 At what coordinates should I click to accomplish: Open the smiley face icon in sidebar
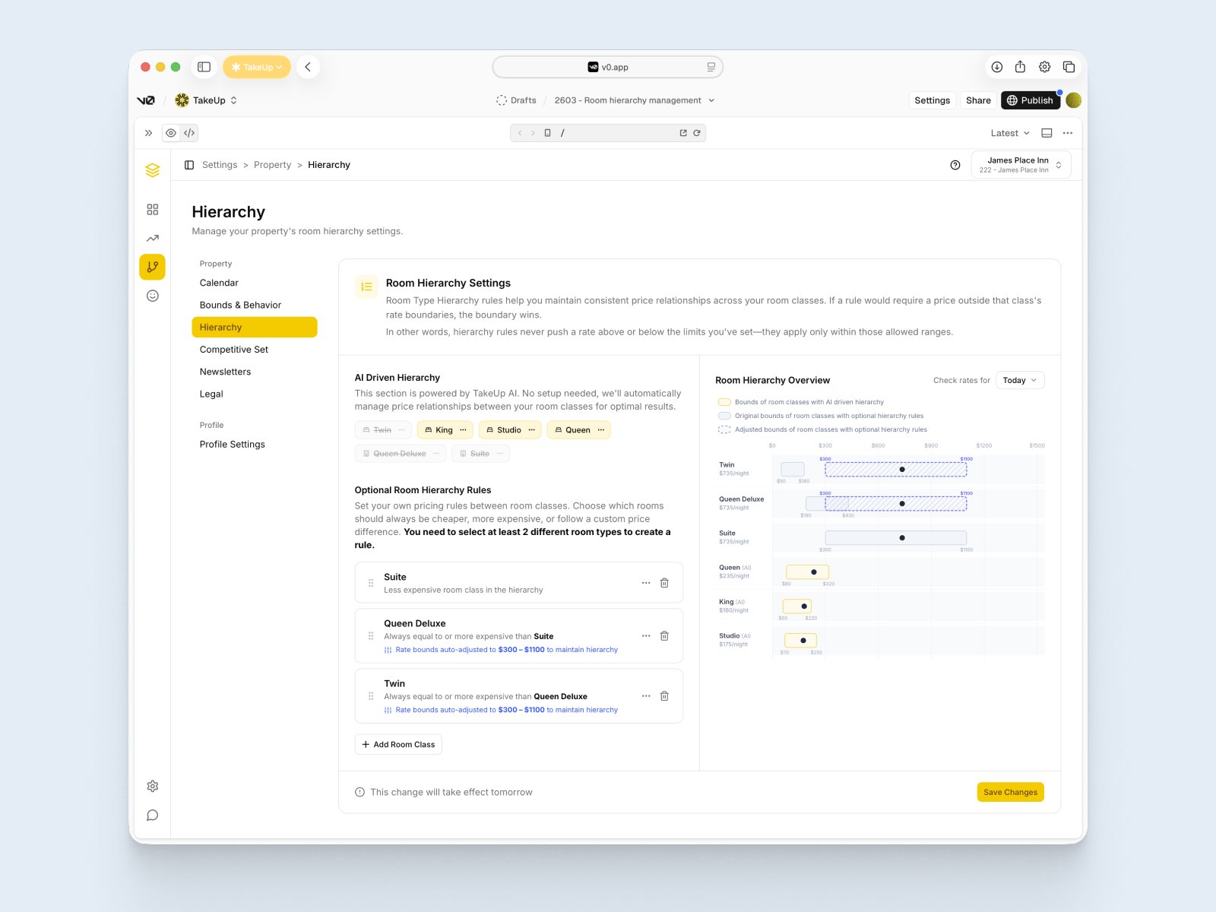[x=153, y=296]
